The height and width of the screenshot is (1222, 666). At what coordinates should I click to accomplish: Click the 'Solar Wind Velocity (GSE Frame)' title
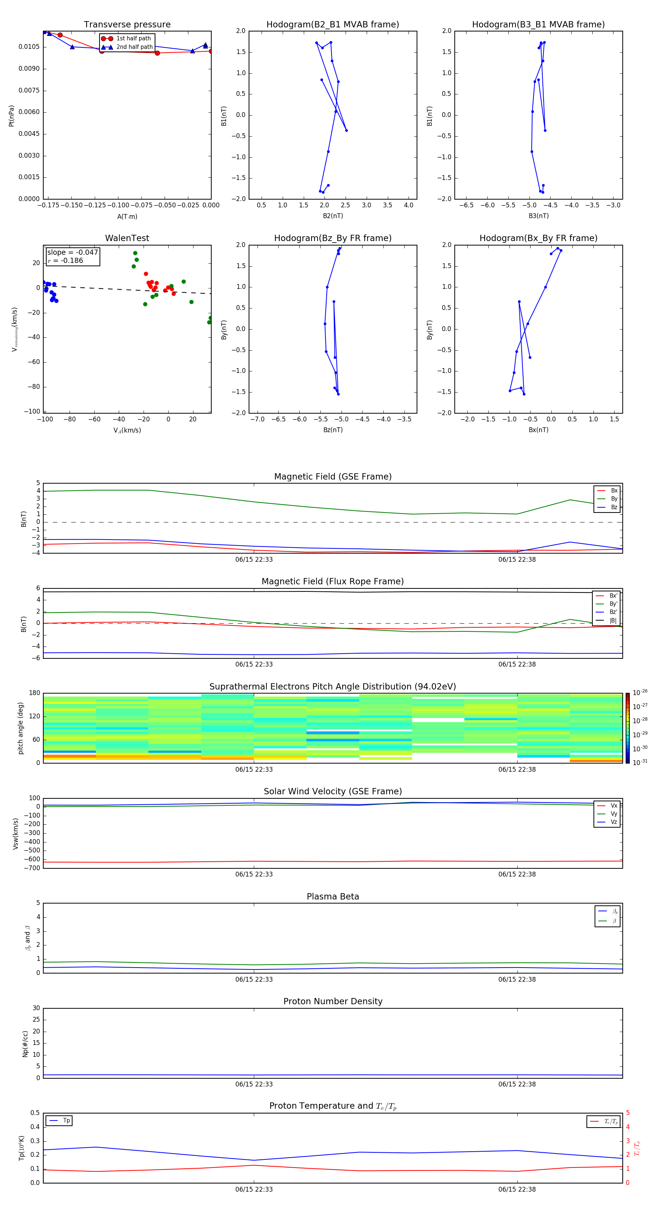(333, 792)
